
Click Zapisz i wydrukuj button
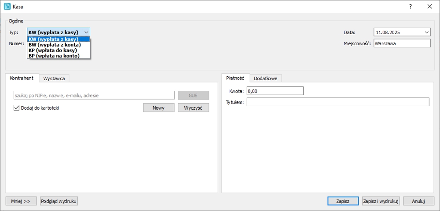tap(381, 201)
